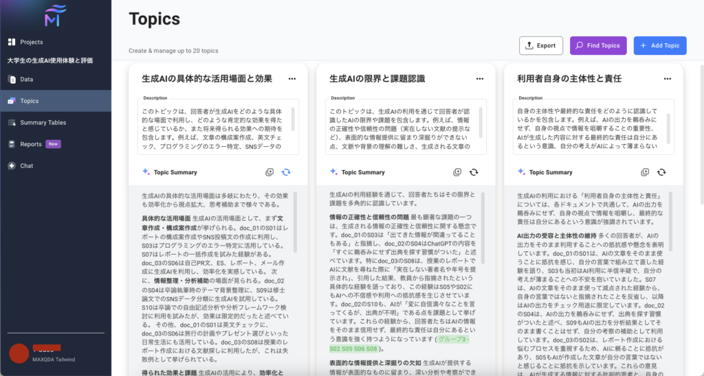This screenshot has width=704, height=376.
Task: Click the blue Add Topic button
Action: click(x=659, y=45)
